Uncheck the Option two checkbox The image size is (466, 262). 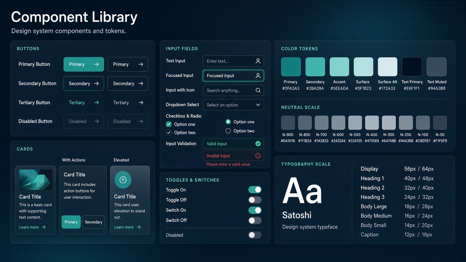[x=169, y=132]
